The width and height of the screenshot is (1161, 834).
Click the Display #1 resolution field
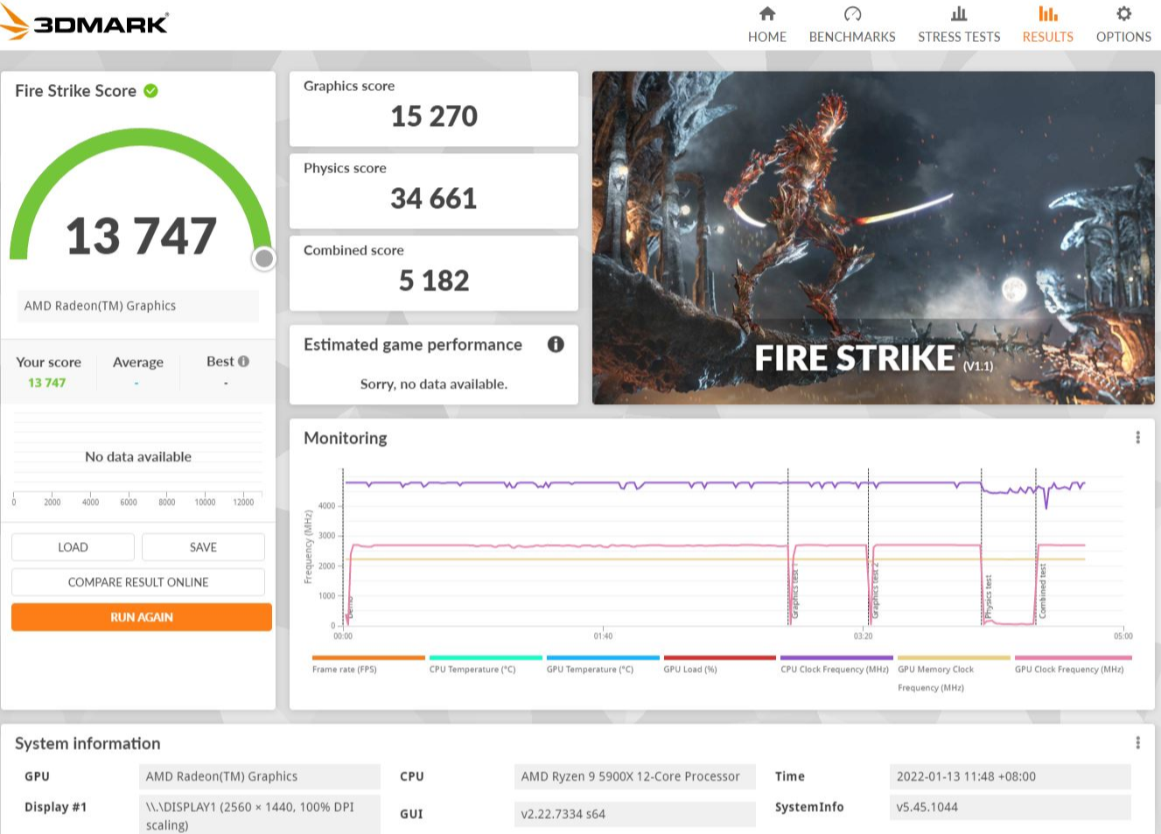[260, 815]
